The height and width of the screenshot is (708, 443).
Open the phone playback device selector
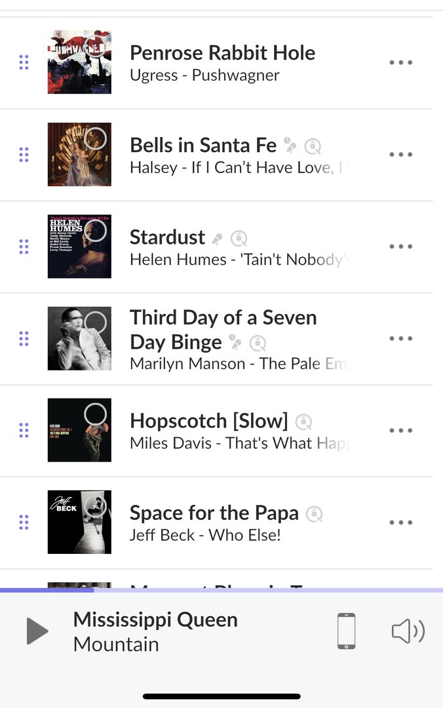(x=346, y=631)
